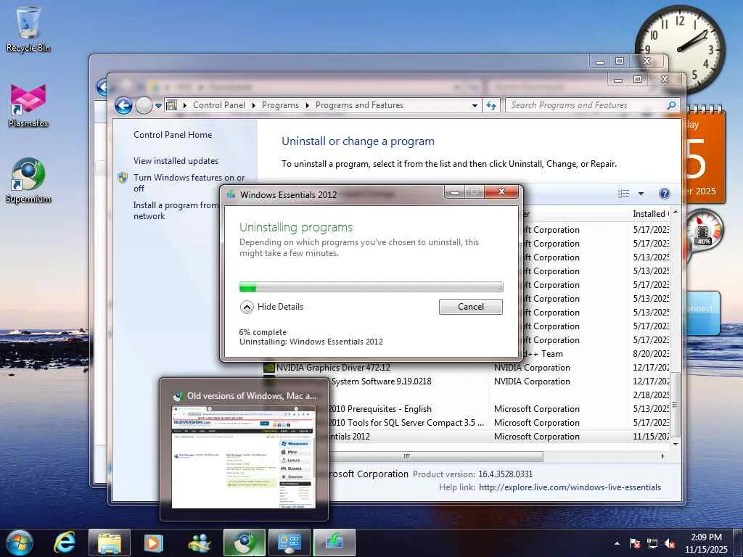Click the Programs breadcrumb

tap(280, 105)
